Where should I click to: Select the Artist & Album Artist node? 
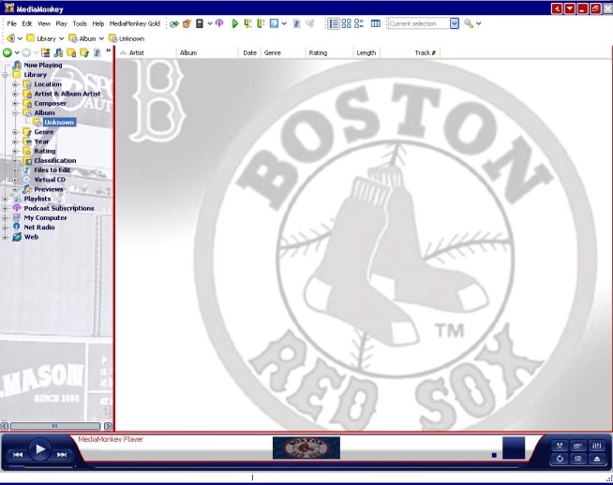[67, 94]
